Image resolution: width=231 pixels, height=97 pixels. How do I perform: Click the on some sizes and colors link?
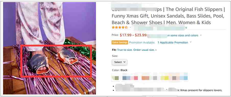[x=183, y=35]
